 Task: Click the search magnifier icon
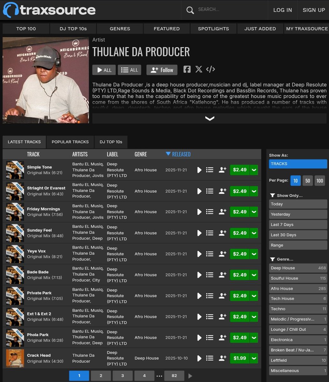pyautogui.click(x=190, y=10)
